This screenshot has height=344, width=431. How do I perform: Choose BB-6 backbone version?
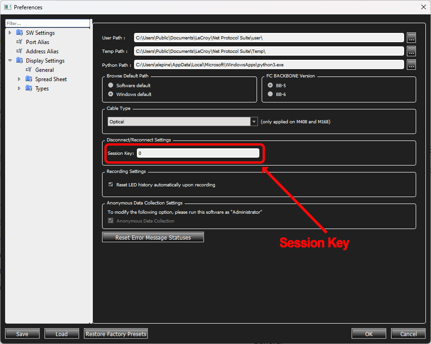(x=270, y=94)
